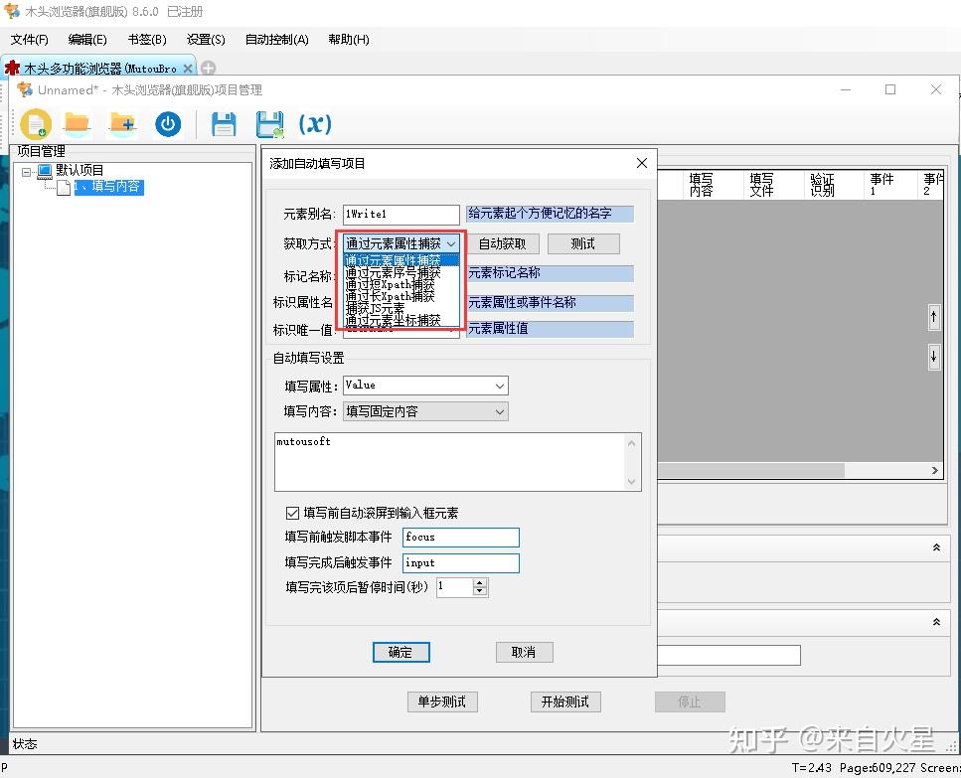The width and height of the screenshot is (961, 778).
Task: Click the save floppy disk icon
Action: (x=224, y=124)
